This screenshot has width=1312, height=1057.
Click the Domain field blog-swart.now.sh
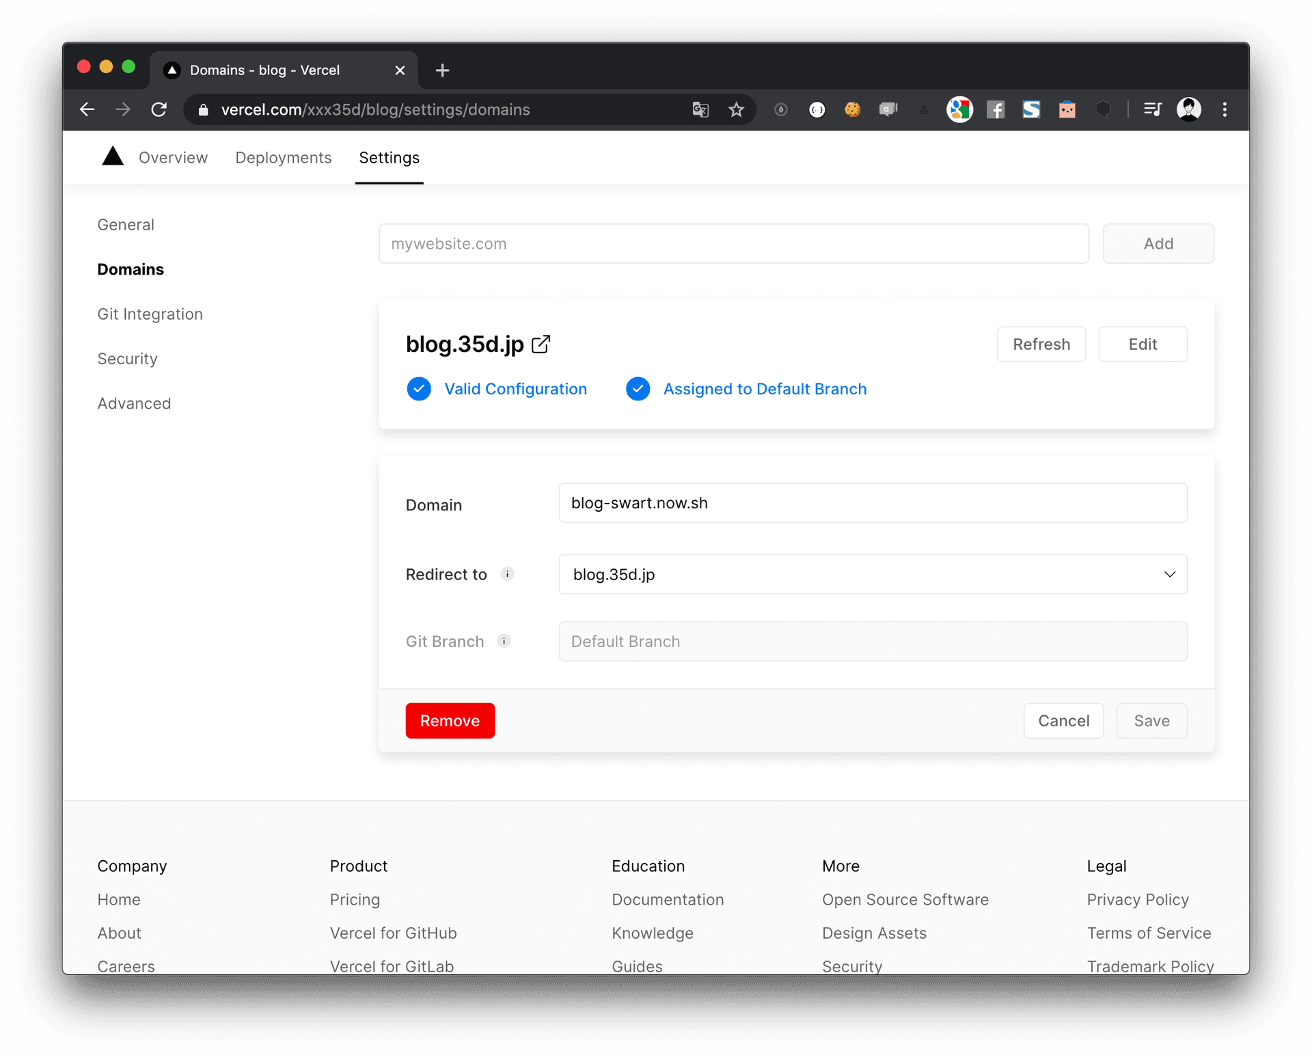click(873, 503)
